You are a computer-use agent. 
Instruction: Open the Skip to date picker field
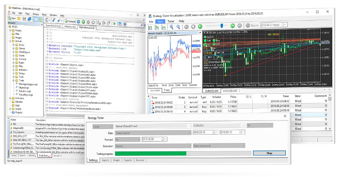[x=273, y=25]
